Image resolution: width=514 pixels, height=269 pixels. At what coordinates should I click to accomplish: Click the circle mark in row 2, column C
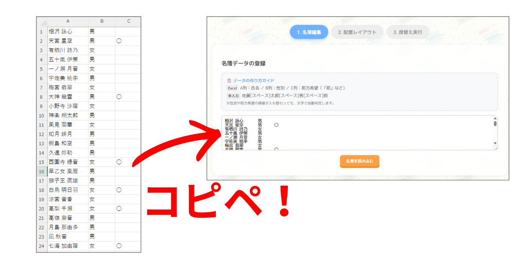[x=119, y=41]
